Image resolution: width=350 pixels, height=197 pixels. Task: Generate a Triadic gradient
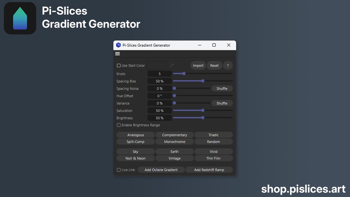pyautogui.click(x=213, y=135)
